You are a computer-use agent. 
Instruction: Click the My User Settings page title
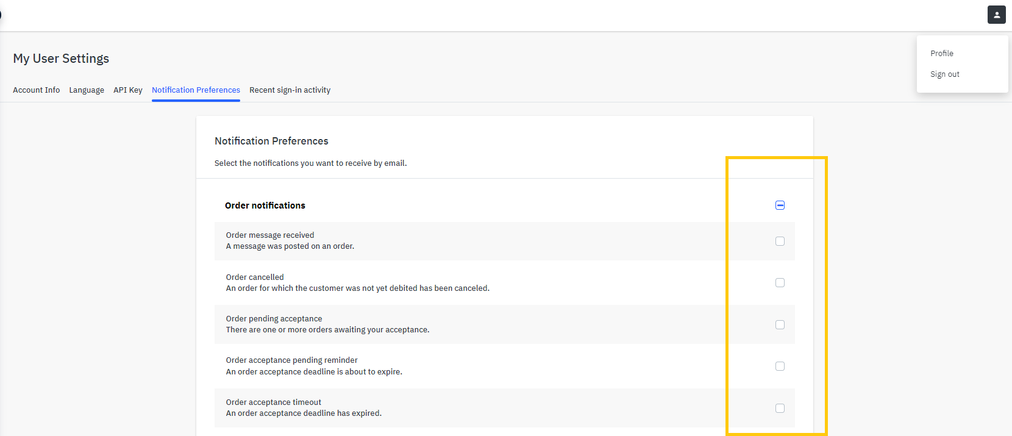61,59
